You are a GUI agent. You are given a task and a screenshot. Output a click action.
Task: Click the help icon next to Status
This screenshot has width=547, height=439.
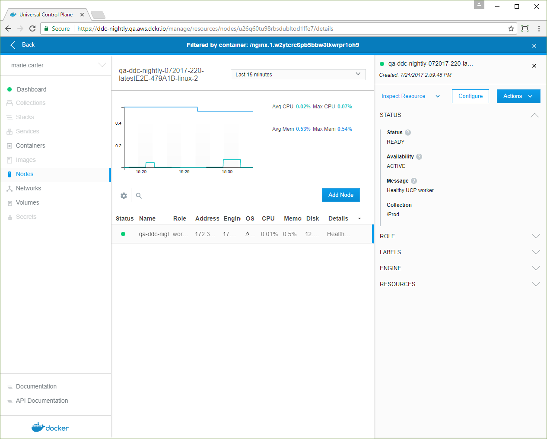click(x=408, y=133)
